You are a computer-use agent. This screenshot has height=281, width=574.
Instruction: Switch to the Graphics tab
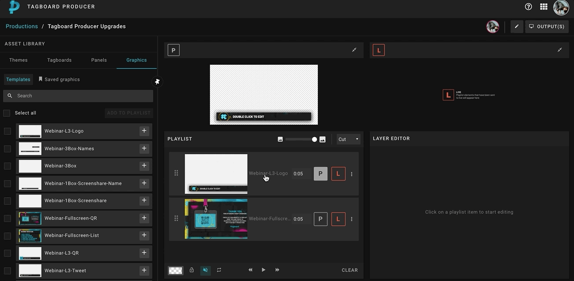click(x=136, y=60)
